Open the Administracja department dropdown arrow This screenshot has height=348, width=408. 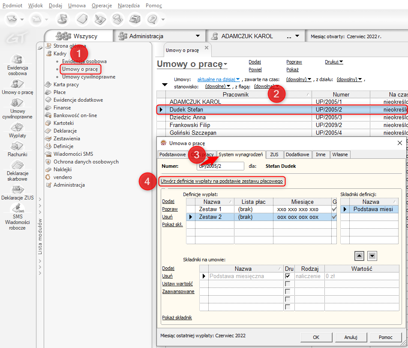click(x=198, y=36)
